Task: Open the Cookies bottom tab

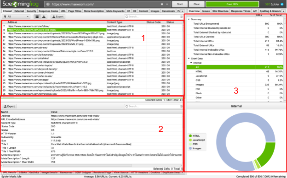Action: 155,173
